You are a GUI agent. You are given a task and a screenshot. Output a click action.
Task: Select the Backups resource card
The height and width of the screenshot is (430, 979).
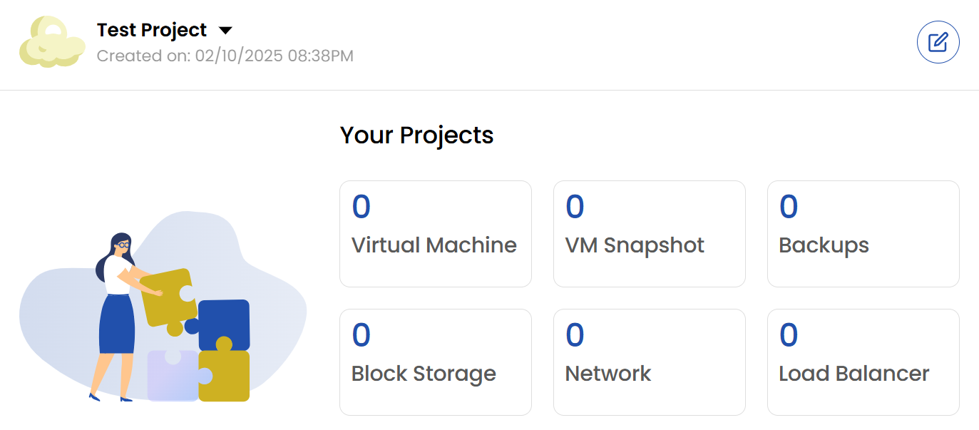pos(863,234)
